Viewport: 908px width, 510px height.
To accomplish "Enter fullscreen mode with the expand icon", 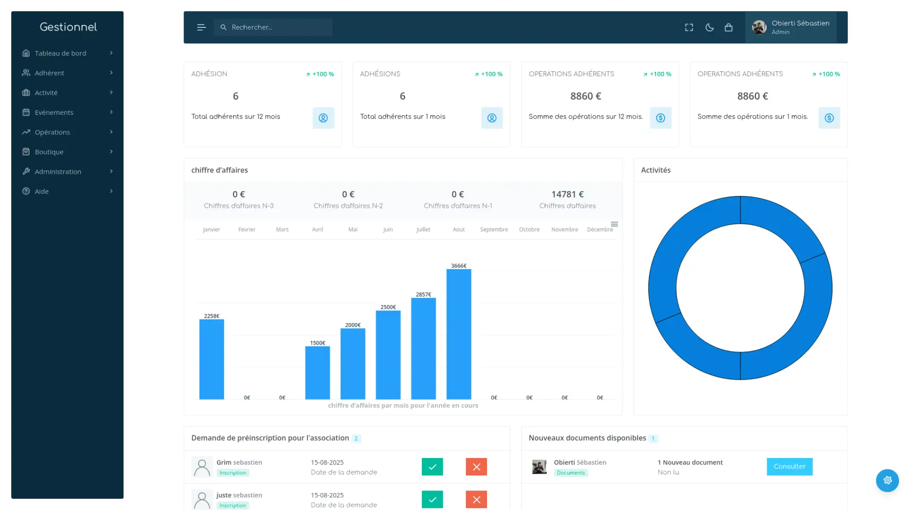I will (689, 27).
